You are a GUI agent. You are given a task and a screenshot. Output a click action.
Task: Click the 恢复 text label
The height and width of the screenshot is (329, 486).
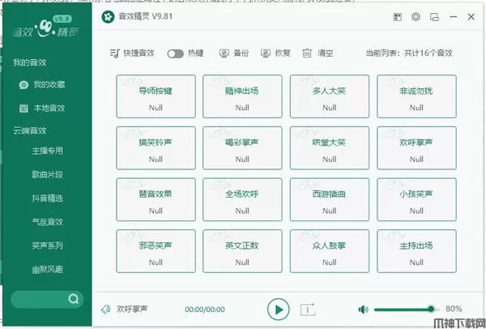click(283, 53)
